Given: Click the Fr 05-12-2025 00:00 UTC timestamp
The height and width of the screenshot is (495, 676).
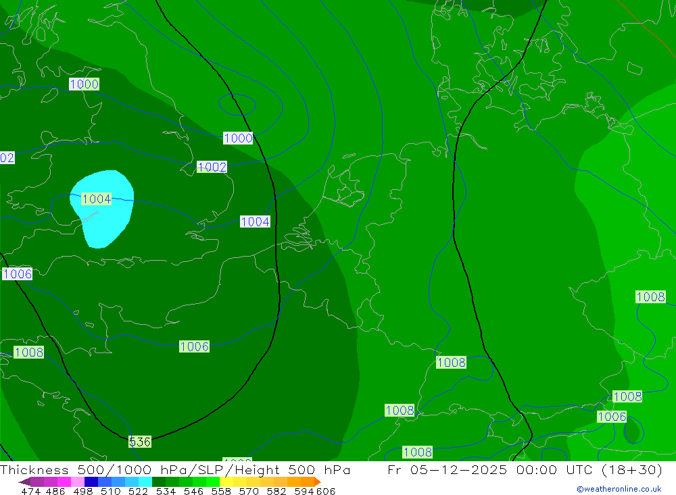Looking at the screenshot, I should (525, 470).
